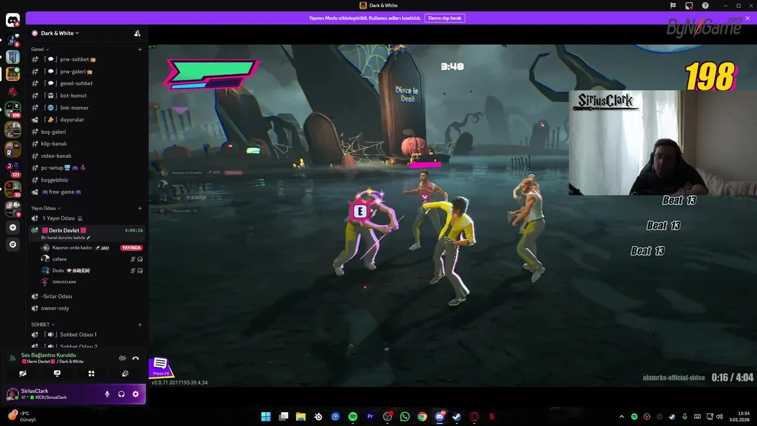Click Devre dışı bırak to disable Streamer Mode
Image resolution: width=757 pixels, height=426 pixels.
[x=445, y=18]
